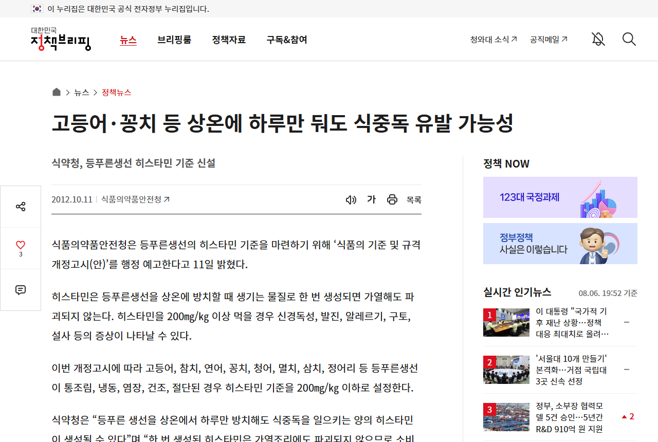Read '서울대 10개 만들기' headline
658x442 pixels.
[x=571, y=370]
